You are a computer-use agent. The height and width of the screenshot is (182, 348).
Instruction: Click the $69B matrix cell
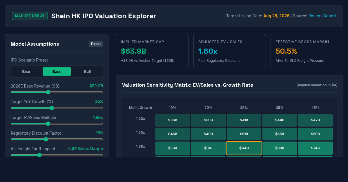point(280,148)
